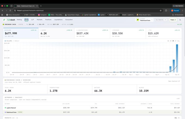Open the Markets nav tab
185x119 pixels.
[39, 19]
